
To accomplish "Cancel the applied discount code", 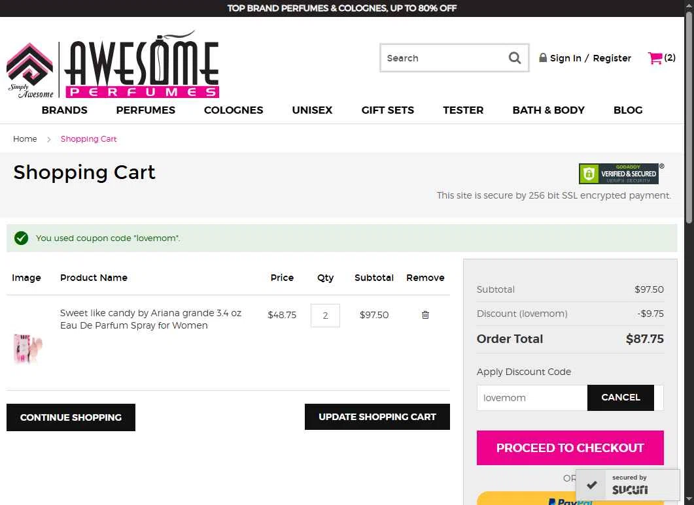I will pyautogui.click(x=621, y=398).
